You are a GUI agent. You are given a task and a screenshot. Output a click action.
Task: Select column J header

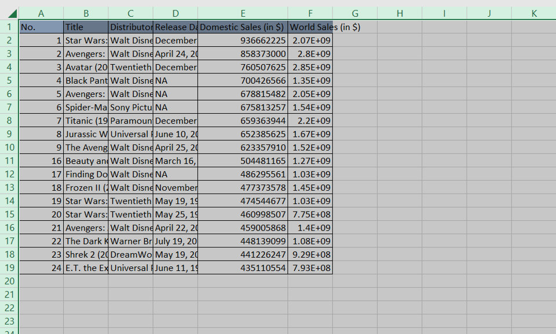489,13
